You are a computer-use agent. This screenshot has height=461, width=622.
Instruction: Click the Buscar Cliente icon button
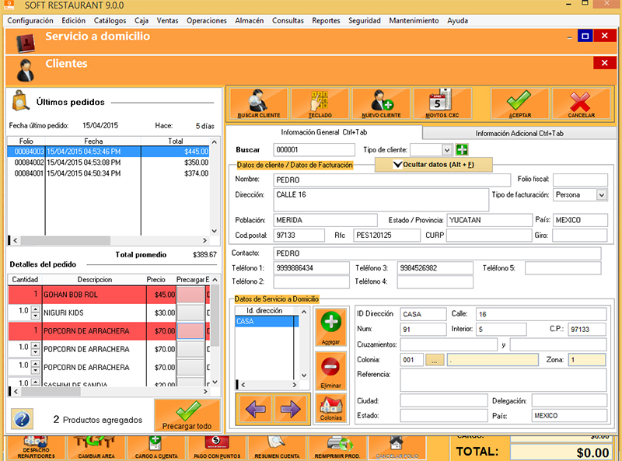[x=258, y=103]
